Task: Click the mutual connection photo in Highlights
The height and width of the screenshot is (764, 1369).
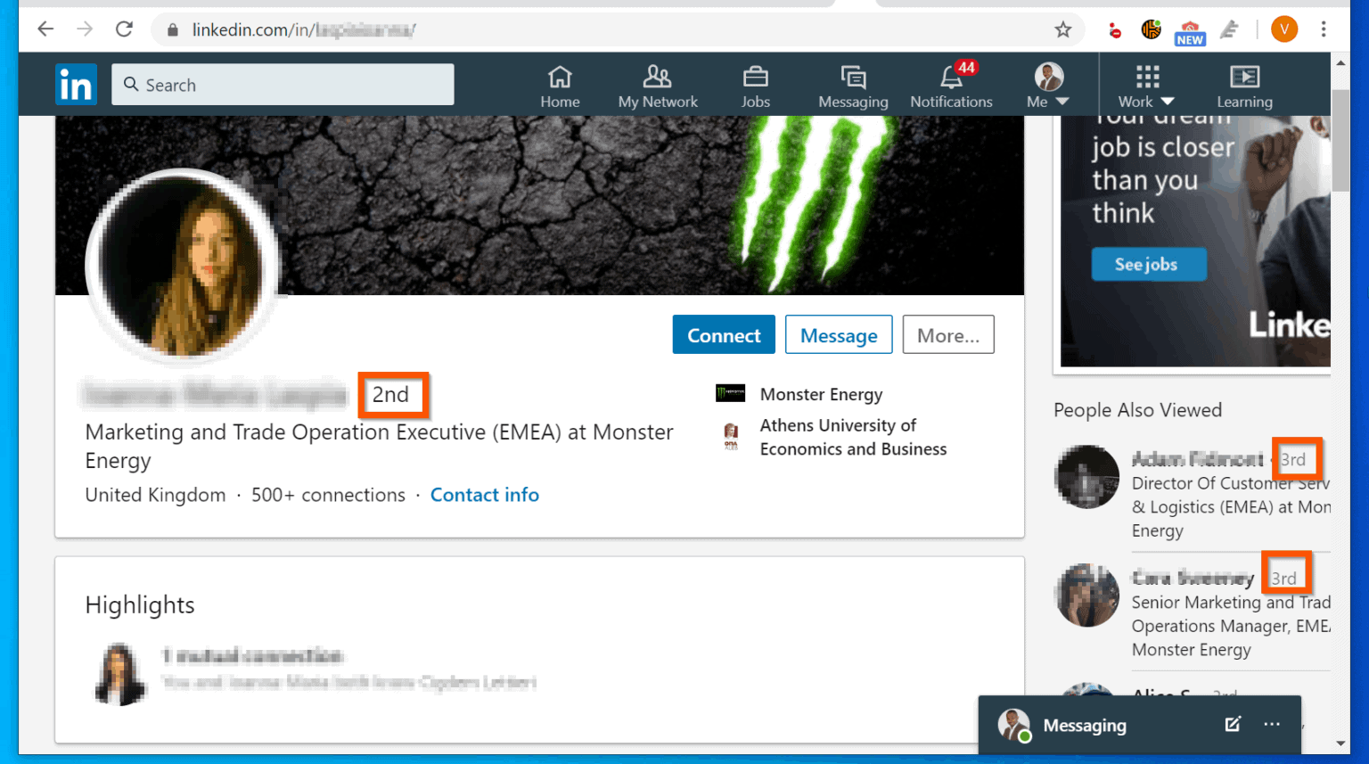Action: click(119, 674)
